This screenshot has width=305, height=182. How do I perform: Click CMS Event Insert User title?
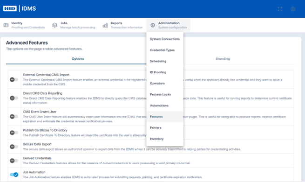(40, 112)
